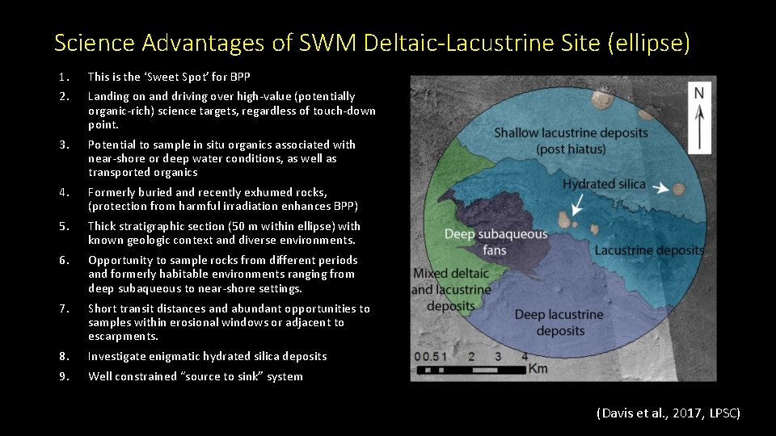The width and height of the screenshot is (776, 436).
Task: Click the tan hydrated silica patch at map top edge
Action: pos(601,100)
